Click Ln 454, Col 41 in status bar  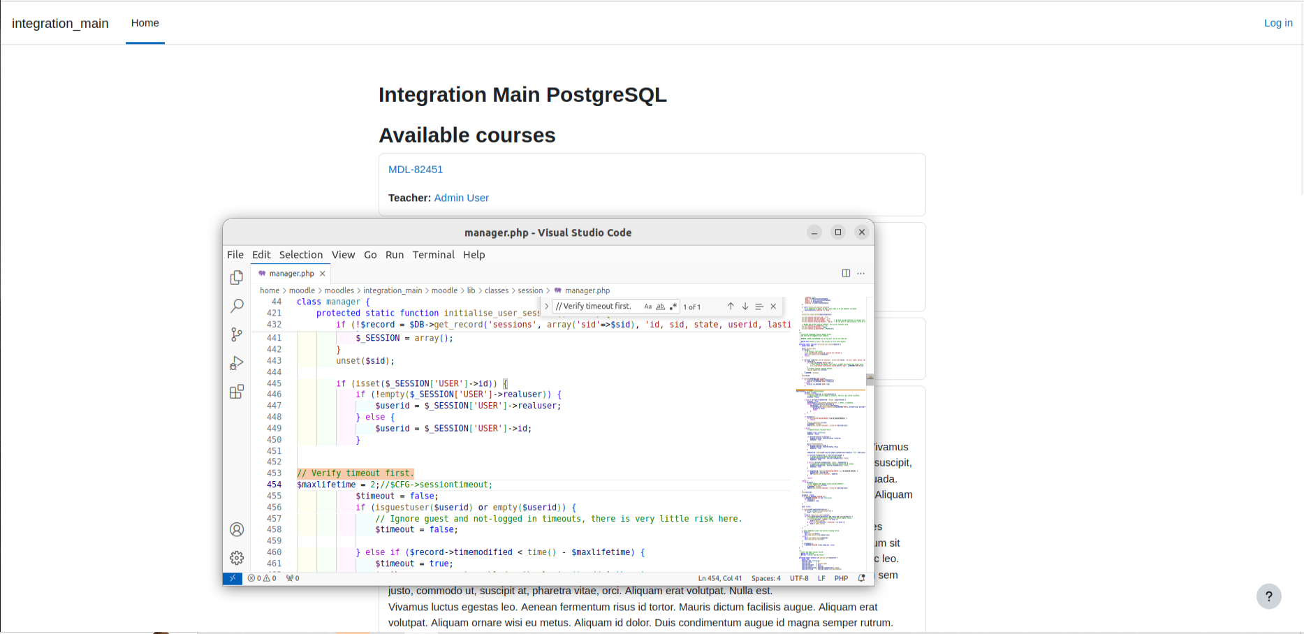pyautogui.click(x=719, y=578)
